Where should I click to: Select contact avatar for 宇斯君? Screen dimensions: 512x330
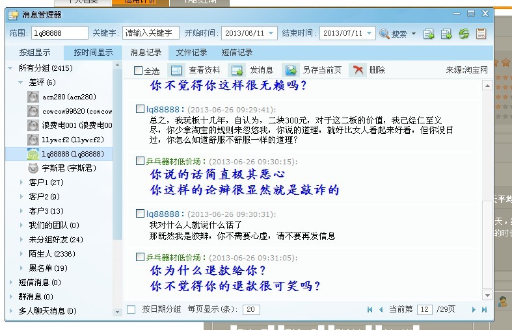click(33, 168)
